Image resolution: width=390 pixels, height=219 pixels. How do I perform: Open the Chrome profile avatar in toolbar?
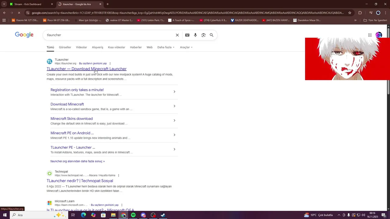pyautogui.click(x=378, y=13)
